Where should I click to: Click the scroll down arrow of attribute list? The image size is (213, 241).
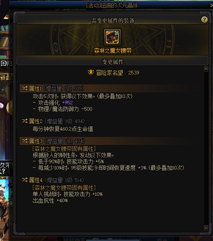click(x=206, y=228)
